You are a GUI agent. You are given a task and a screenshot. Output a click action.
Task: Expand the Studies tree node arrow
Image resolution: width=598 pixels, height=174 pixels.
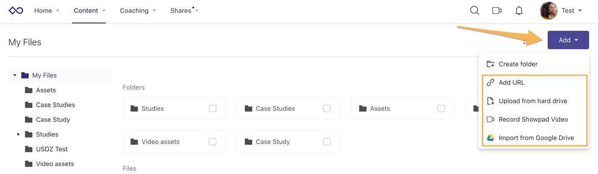pos(18,135)
